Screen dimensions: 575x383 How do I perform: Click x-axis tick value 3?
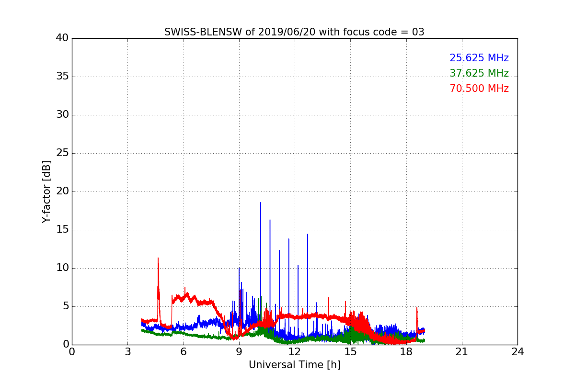click(x=127, y=351)
